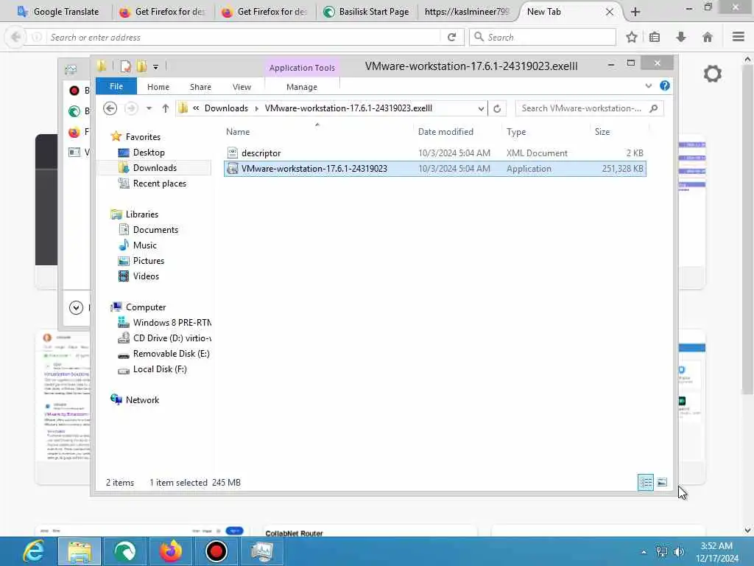
Task: Open recent locations dropdown arrow
Action: (x=149, y=109)
